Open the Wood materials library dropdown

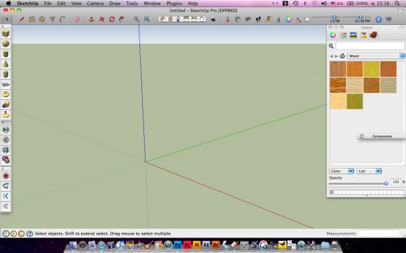[x=376, y=56]
